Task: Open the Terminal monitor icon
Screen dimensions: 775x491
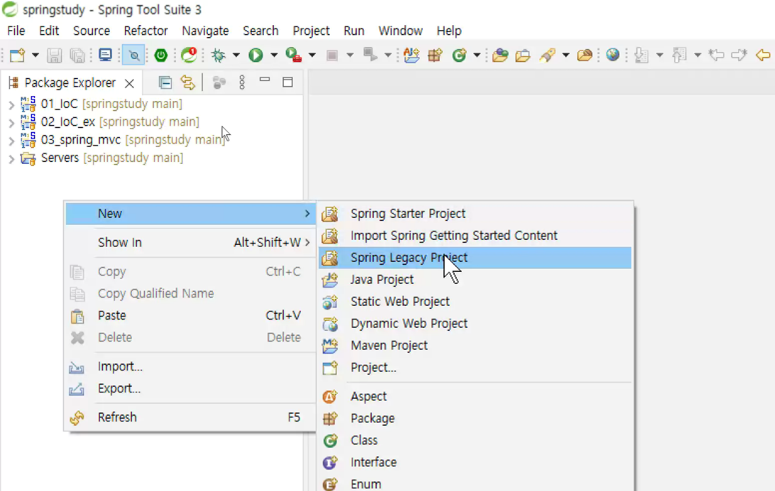Action: click(106, 55)
